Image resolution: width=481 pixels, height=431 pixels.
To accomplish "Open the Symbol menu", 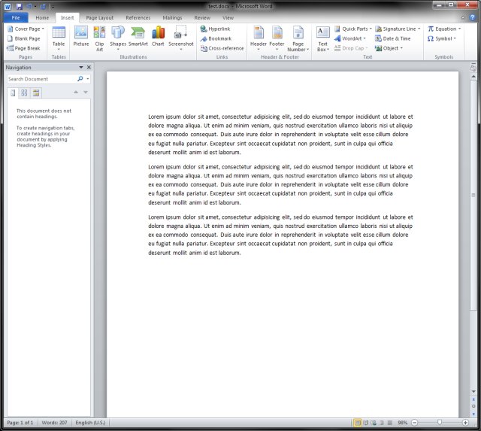I will tap(442, 38).
